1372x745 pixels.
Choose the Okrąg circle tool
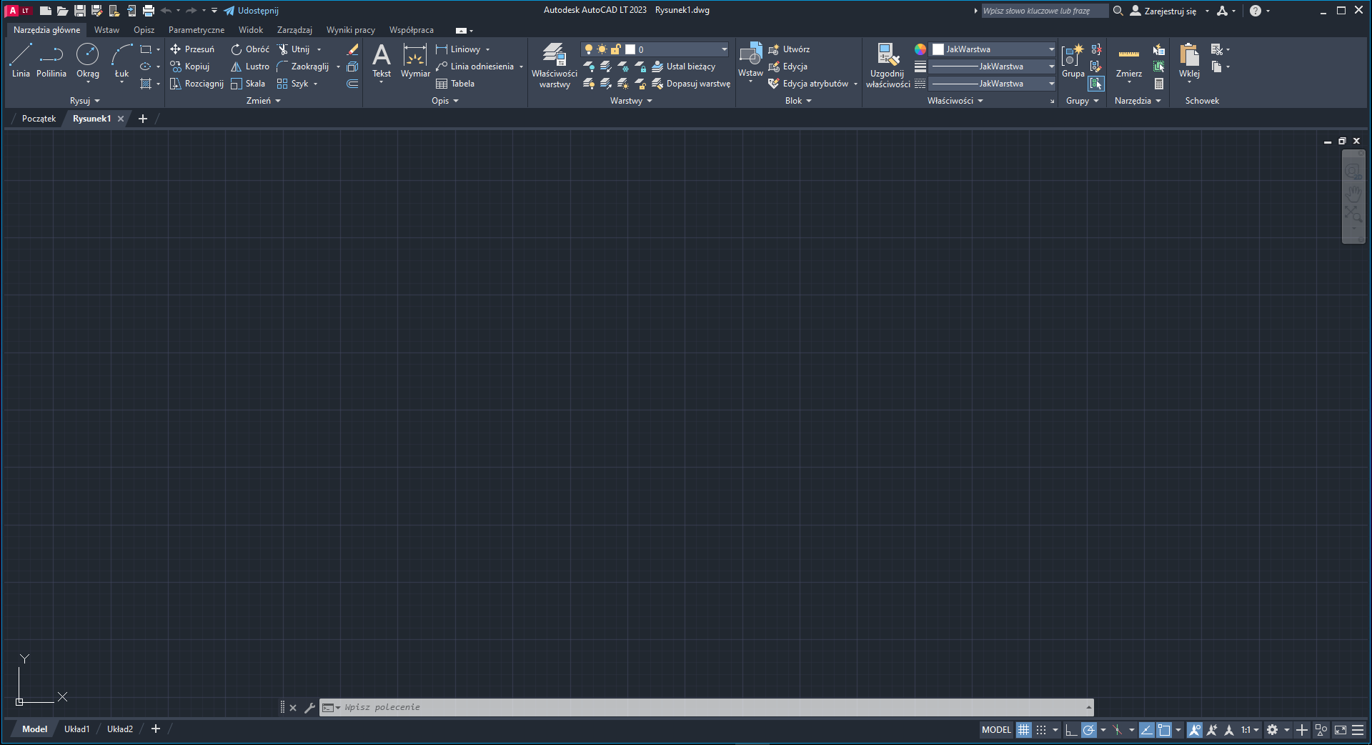(x=88, y=60)
